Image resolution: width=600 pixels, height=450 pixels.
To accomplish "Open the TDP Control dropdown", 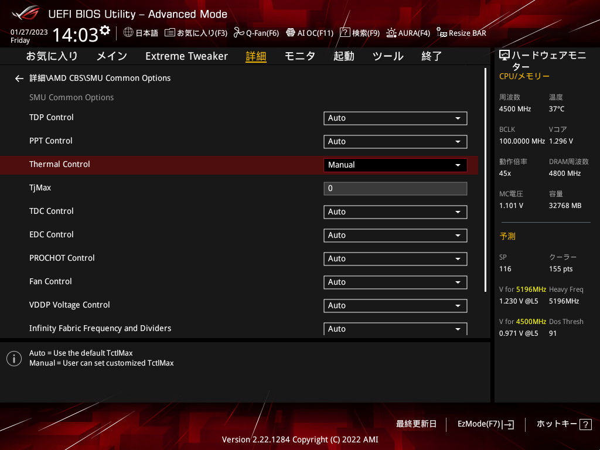I will click(x=396, y=118).
